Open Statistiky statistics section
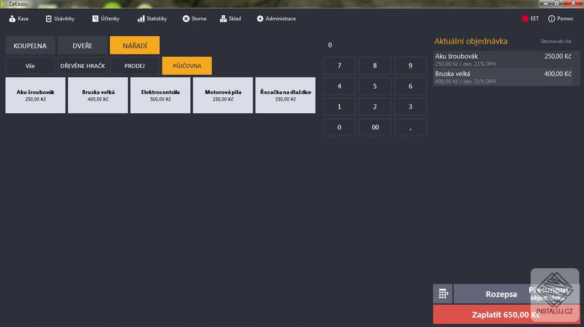The image size is (584, 327). pyautogui.click(x=152, y=19)
